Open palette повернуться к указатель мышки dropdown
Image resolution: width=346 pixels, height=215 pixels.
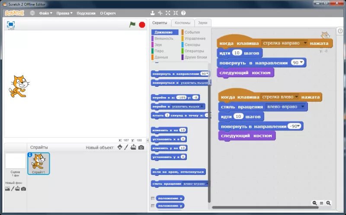195,83
